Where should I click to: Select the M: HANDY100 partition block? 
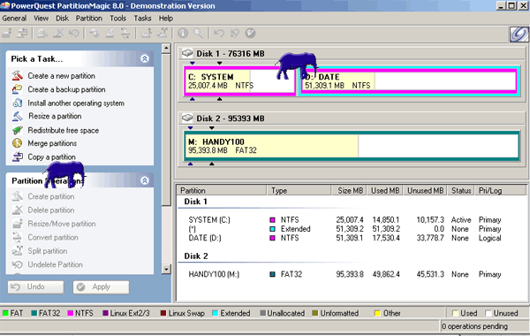(352, 146)
